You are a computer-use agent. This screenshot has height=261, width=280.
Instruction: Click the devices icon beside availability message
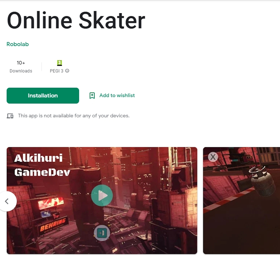(10, 116)
